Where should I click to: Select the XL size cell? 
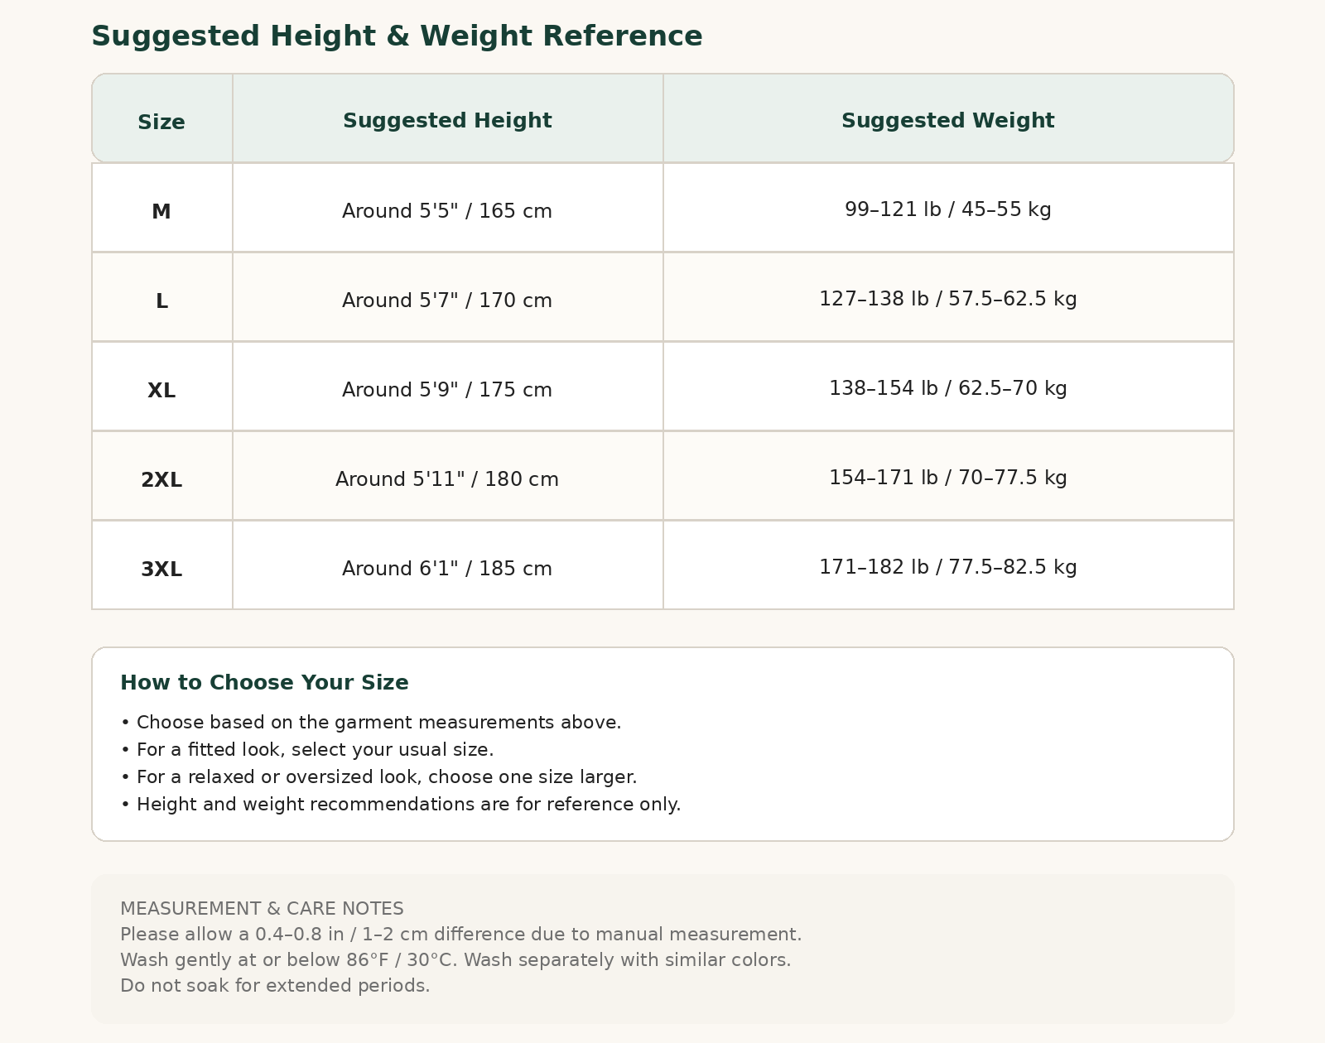coord(161,391)
